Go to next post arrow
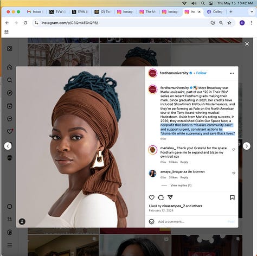 click(247, 146)
